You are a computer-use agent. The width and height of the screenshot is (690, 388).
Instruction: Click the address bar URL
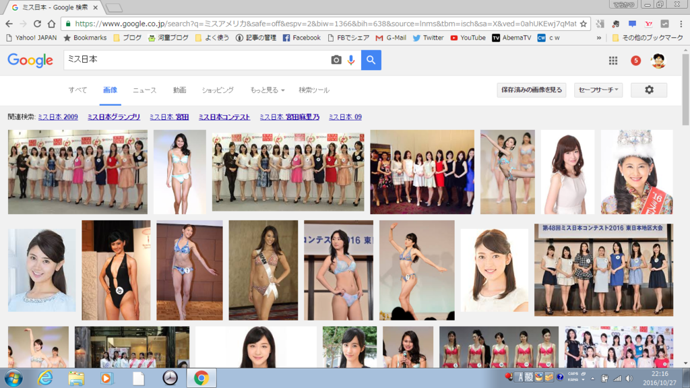point(325,24)
